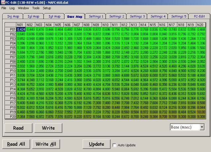Click the Read button
211x152 pixels.
tap(18, 128)
